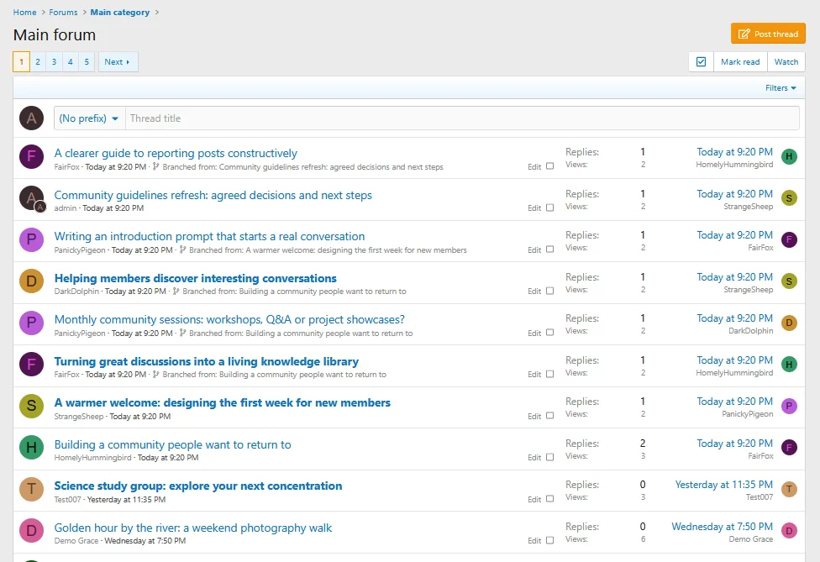Tick the checkbox for Building a community thread

(549, 457)
